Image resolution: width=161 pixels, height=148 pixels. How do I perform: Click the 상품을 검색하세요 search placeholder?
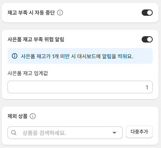(x=44, y=133)
